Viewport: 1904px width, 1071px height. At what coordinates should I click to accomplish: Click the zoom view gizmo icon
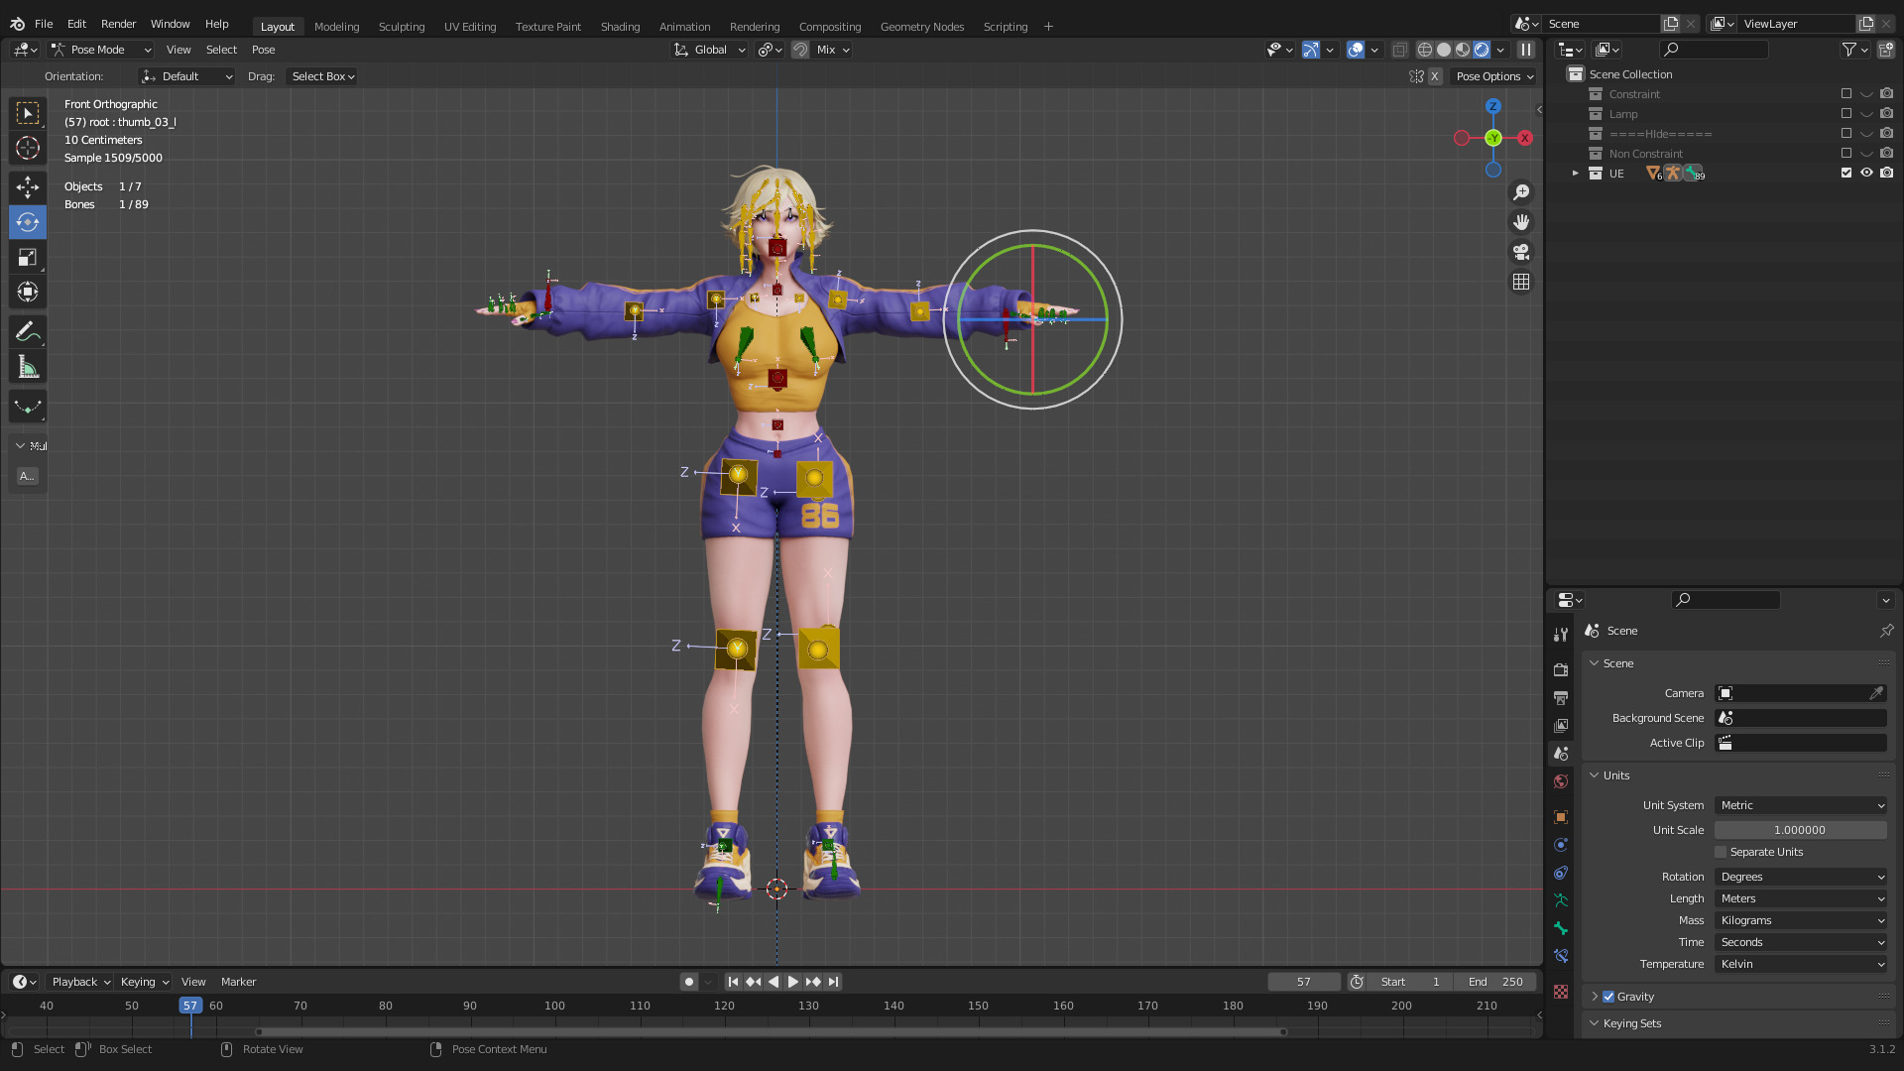tap(1521, 192)
